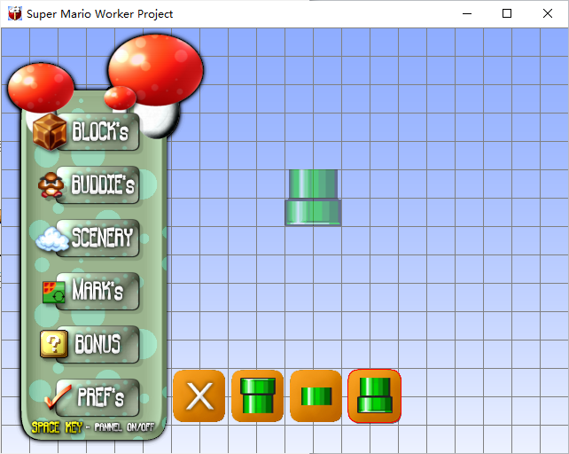Click the Goomba icon beside BUDDIE's
Viewport: 569px width, 454px height.
click(x=51, y=185)
